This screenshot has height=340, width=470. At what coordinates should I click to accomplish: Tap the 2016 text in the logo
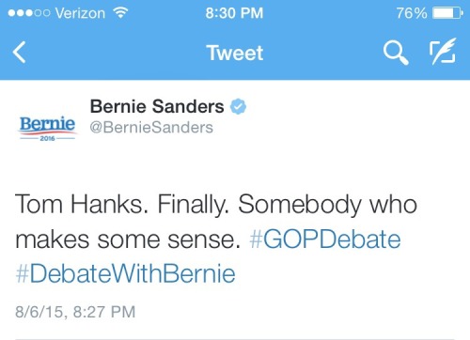pyautogui.click(x=47, y=138)
